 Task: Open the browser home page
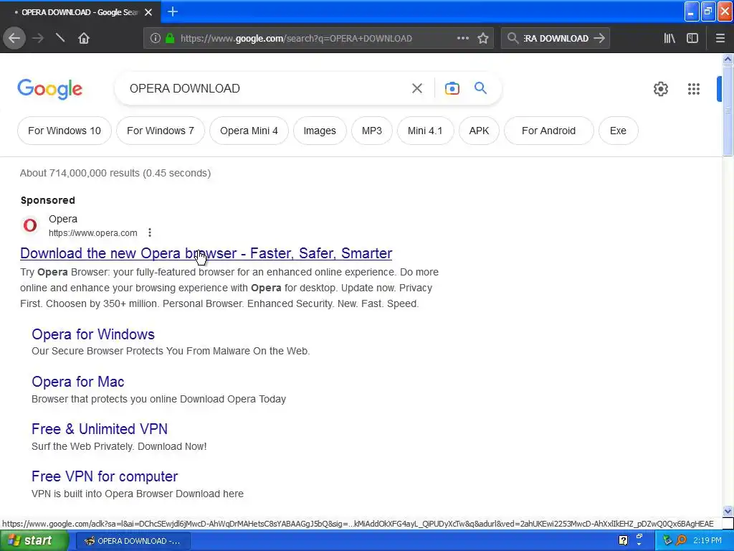[x=84, y=38]
